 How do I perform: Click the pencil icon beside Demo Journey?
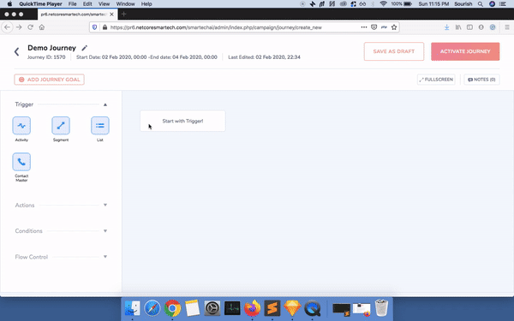pos(85,48)
